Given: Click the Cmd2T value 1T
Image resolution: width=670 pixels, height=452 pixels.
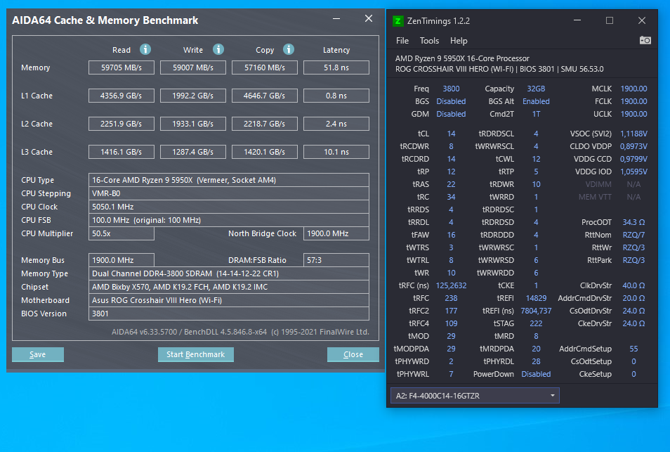Looking at the screenshot, I should pos(536,114).
